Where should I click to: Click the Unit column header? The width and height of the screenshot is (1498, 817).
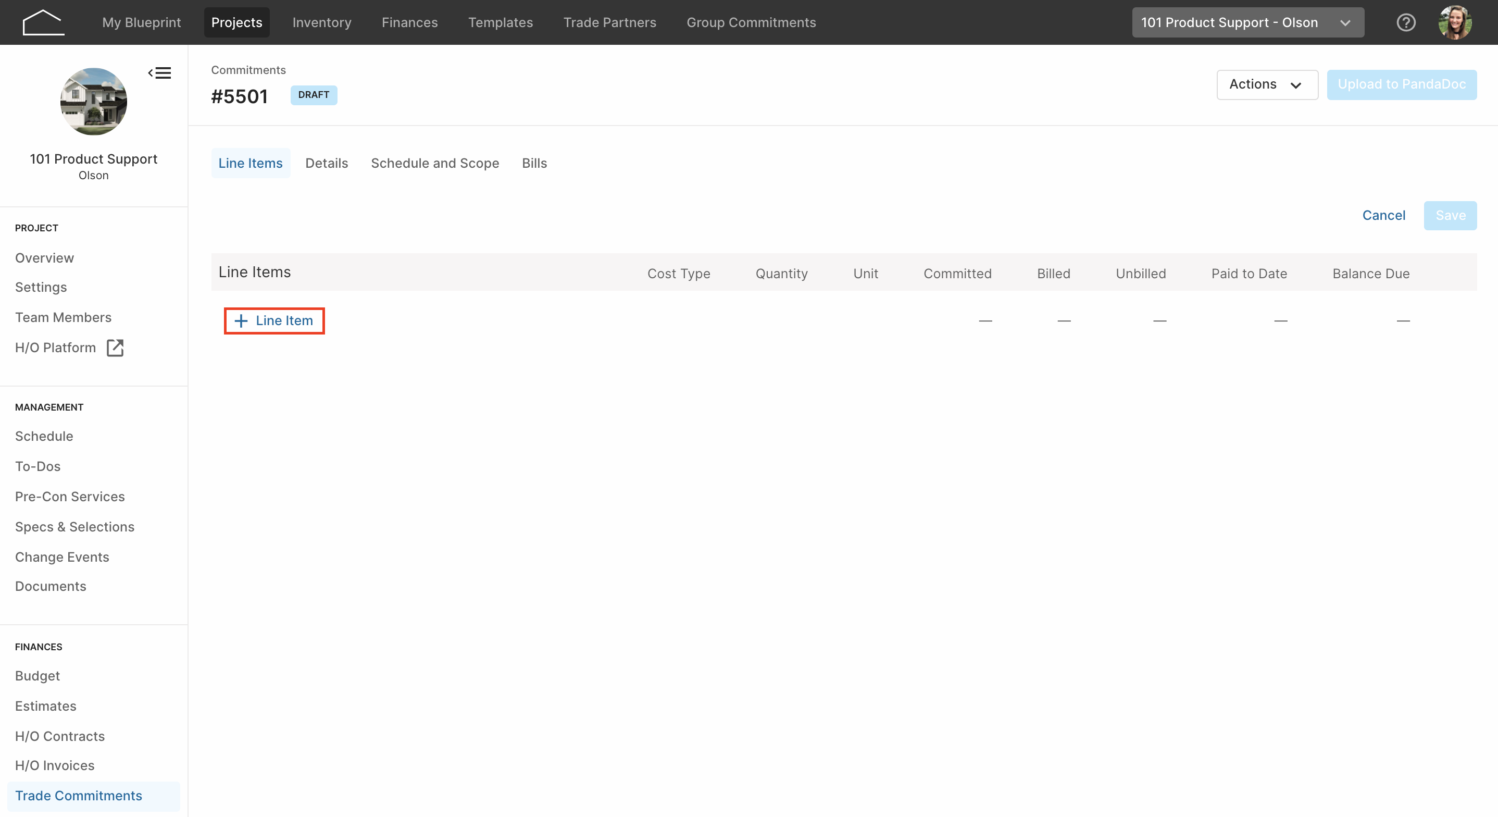865,274
